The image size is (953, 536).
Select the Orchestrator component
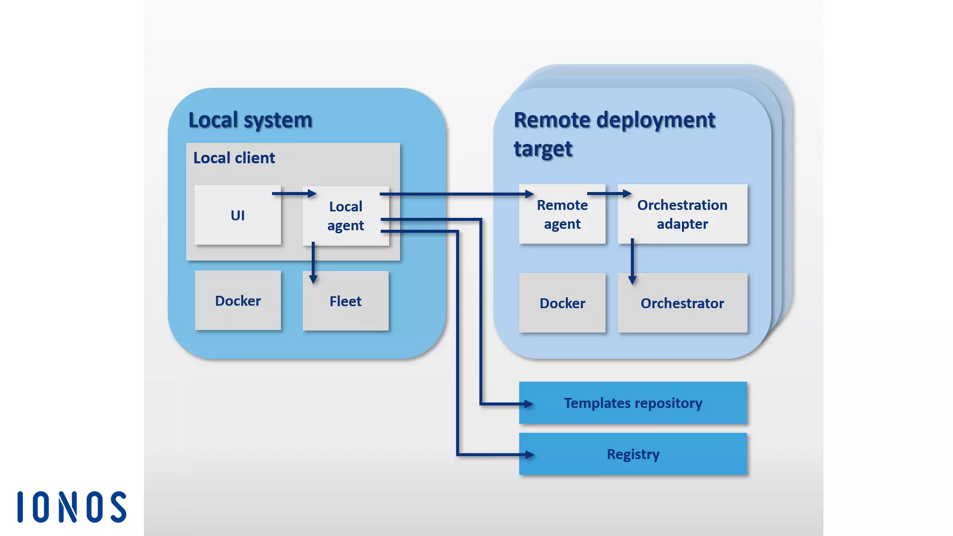click(682, 303)
